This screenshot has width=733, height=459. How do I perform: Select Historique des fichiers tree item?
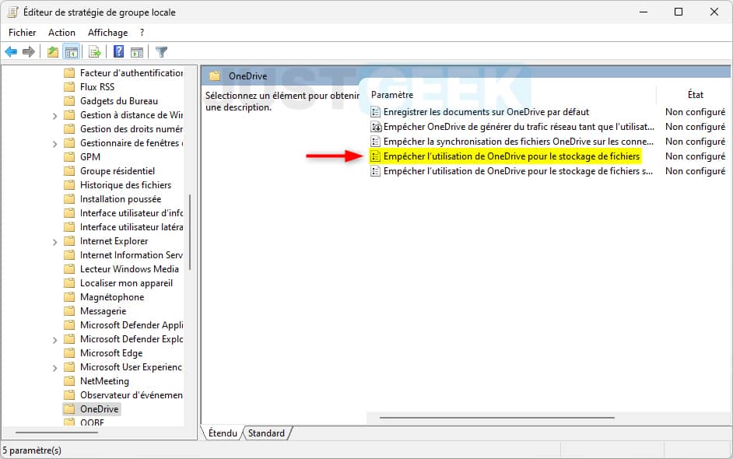pyautogui.click(x=126, y=185)
